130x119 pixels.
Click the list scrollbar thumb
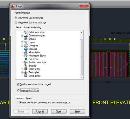[81, 57]
